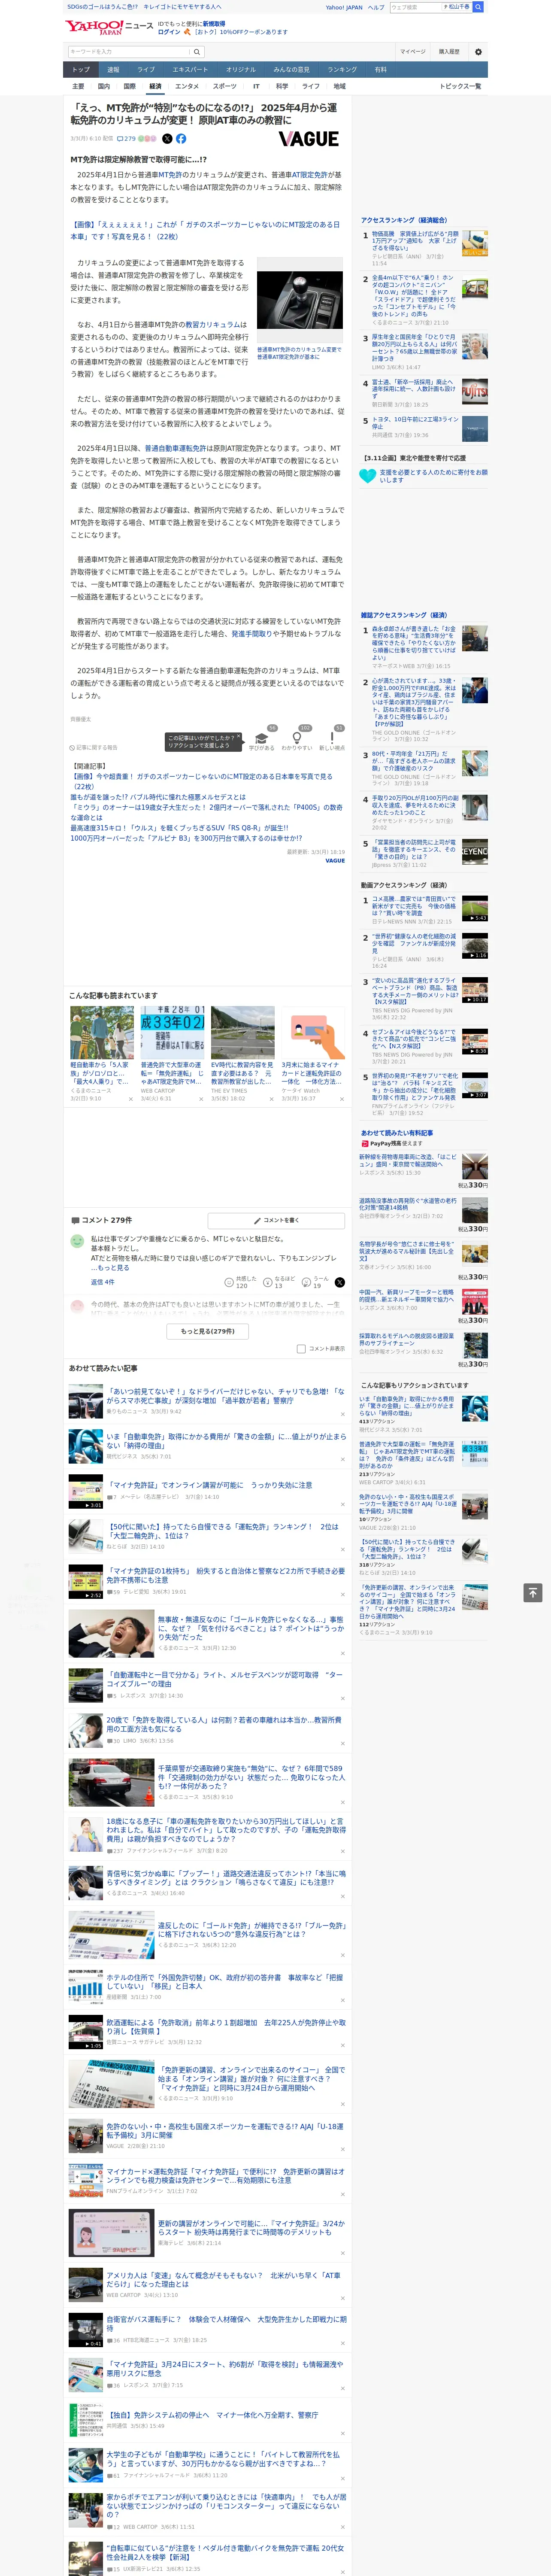
Task: Focus the top web search field
Action: point(416,7)
